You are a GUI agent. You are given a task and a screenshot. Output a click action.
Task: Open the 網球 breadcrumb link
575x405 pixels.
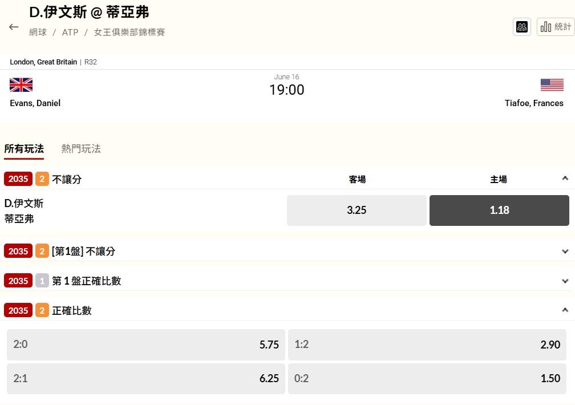point(38,33)
